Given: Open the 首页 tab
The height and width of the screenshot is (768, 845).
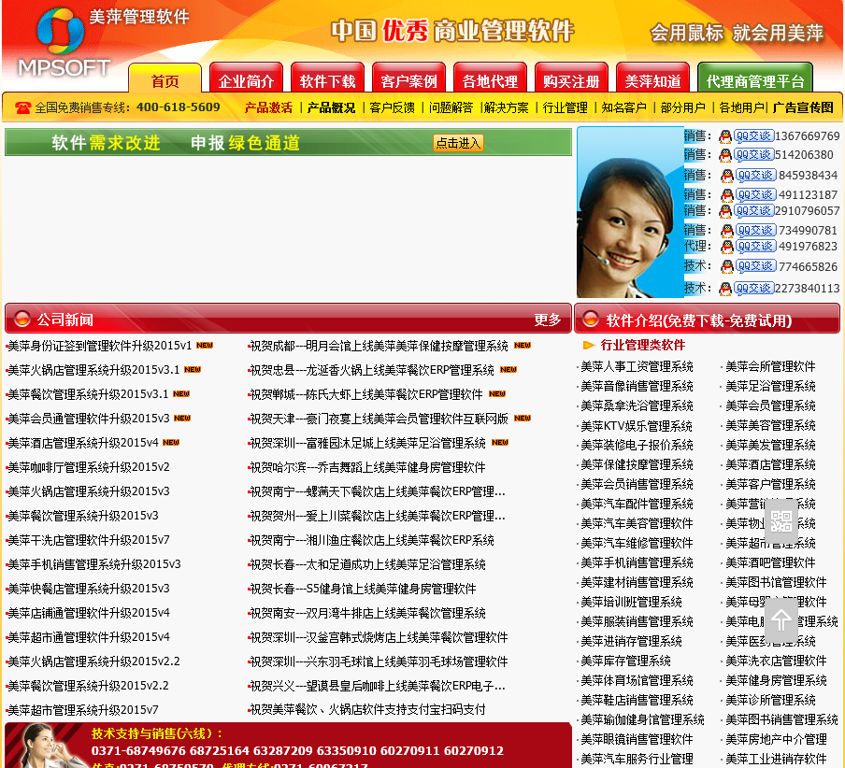Looking at the screenshot, I should tap(165, 80).
